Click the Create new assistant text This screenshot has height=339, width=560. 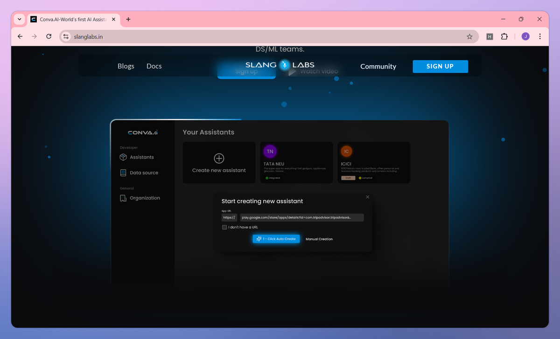point(219,170)
